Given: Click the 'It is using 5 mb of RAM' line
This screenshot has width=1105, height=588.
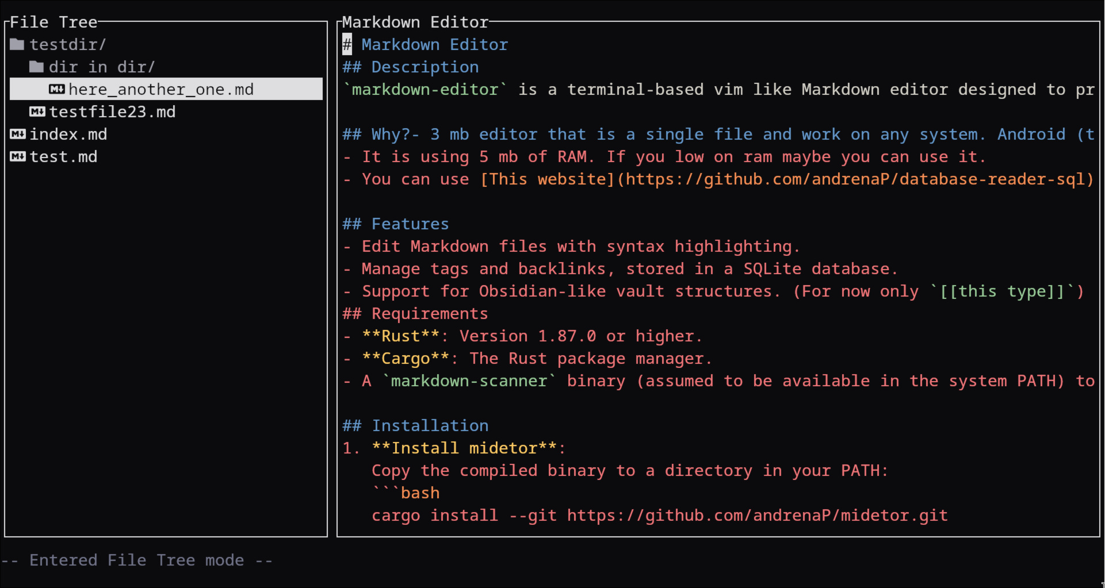Looking at the screenshot, I should tap(664, 156).
